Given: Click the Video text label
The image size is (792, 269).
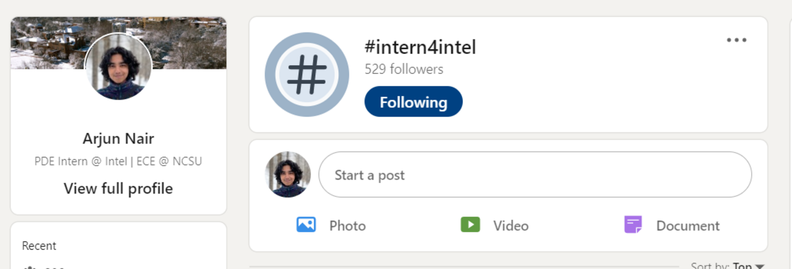Looking at the screenshot, I should click(510, 226).
